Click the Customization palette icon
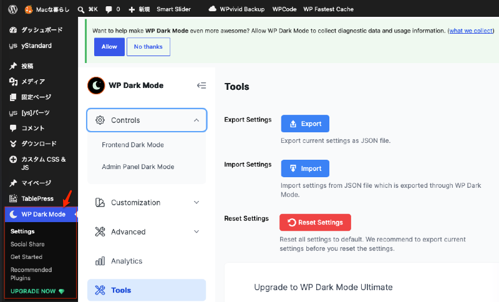This screenshot has width=499, height=302. click(x=100, y=202)
